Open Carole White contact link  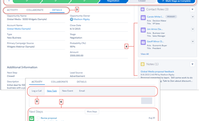tap(155, 17)
